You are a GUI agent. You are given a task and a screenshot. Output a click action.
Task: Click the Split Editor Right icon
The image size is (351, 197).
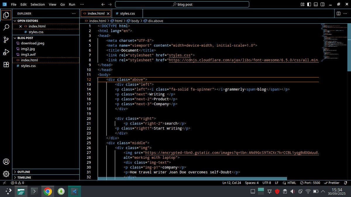338,13
